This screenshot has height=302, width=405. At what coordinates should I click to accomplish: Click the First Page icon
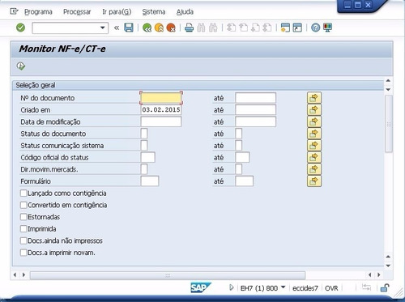(x=231, y=28)
